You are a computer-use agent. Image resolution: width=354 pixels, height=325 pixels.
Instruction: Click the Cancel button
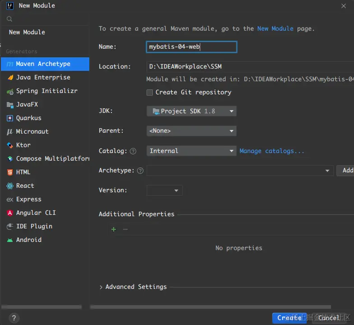329,318
